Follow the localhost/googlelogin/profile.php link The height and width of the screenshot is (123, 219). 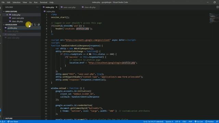click(112, 63)
